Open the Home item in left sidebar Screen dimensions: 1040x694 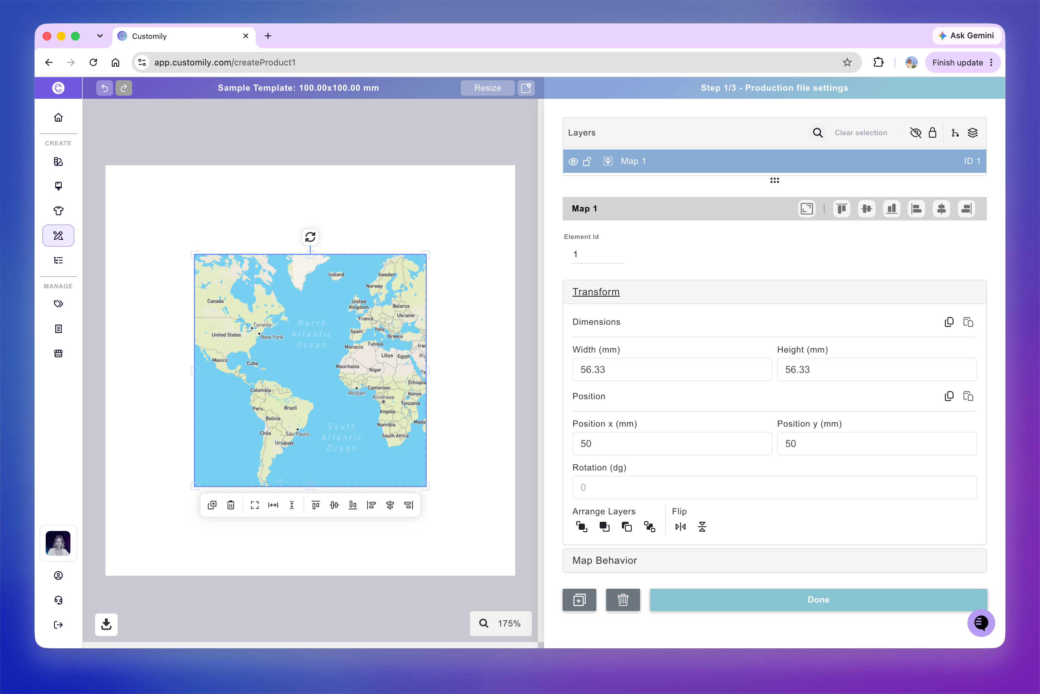[x=58, y=117]
